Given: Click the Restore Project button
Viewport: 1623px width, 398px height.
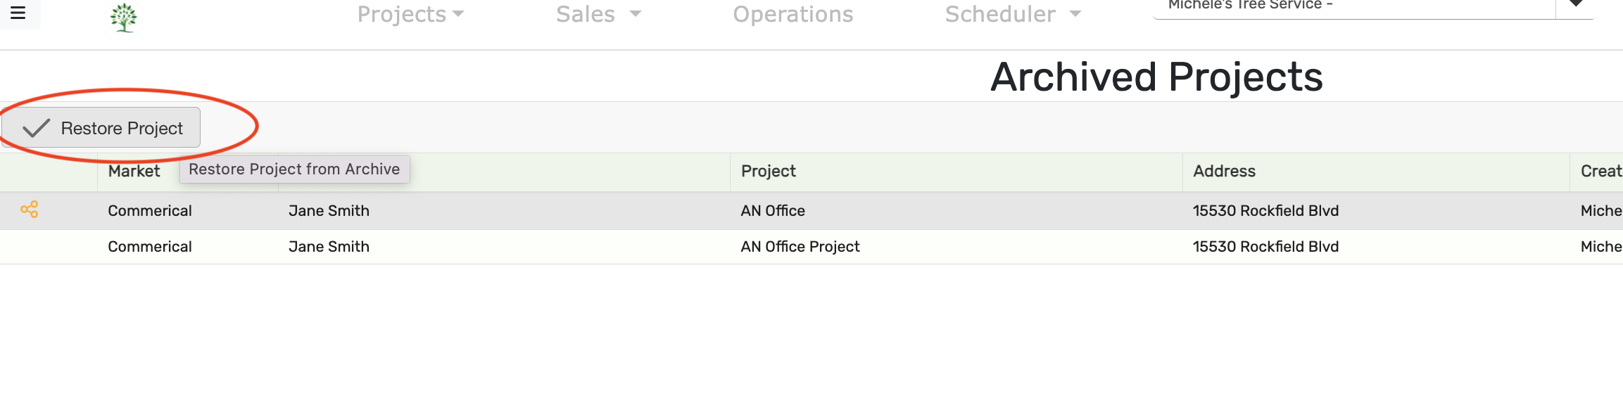Looking at the screenshot, I should (x=101, y=128).
